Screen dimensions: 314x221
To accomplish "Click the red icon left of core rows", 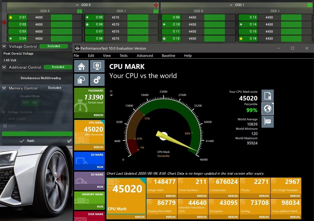I will coord(4,22).
